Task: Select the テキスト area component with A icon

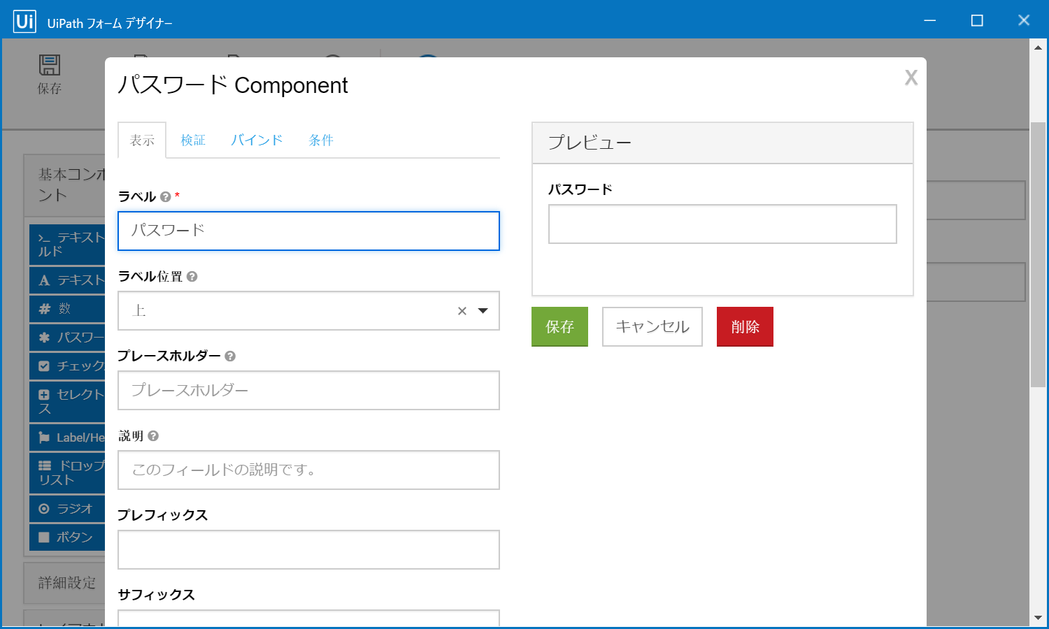Action: click(67, 280)
